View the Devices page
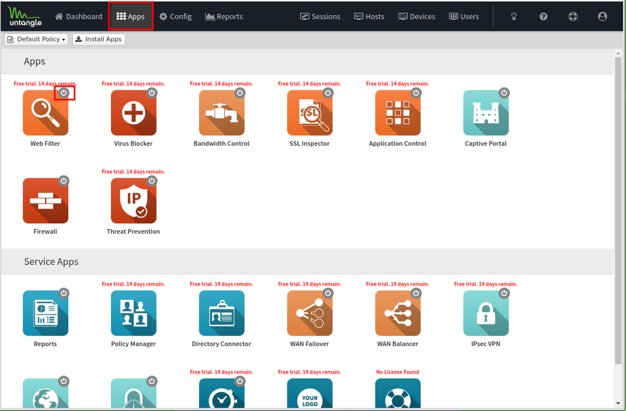The width and height of the screenshot is (626, 411). tap(417, 17)
